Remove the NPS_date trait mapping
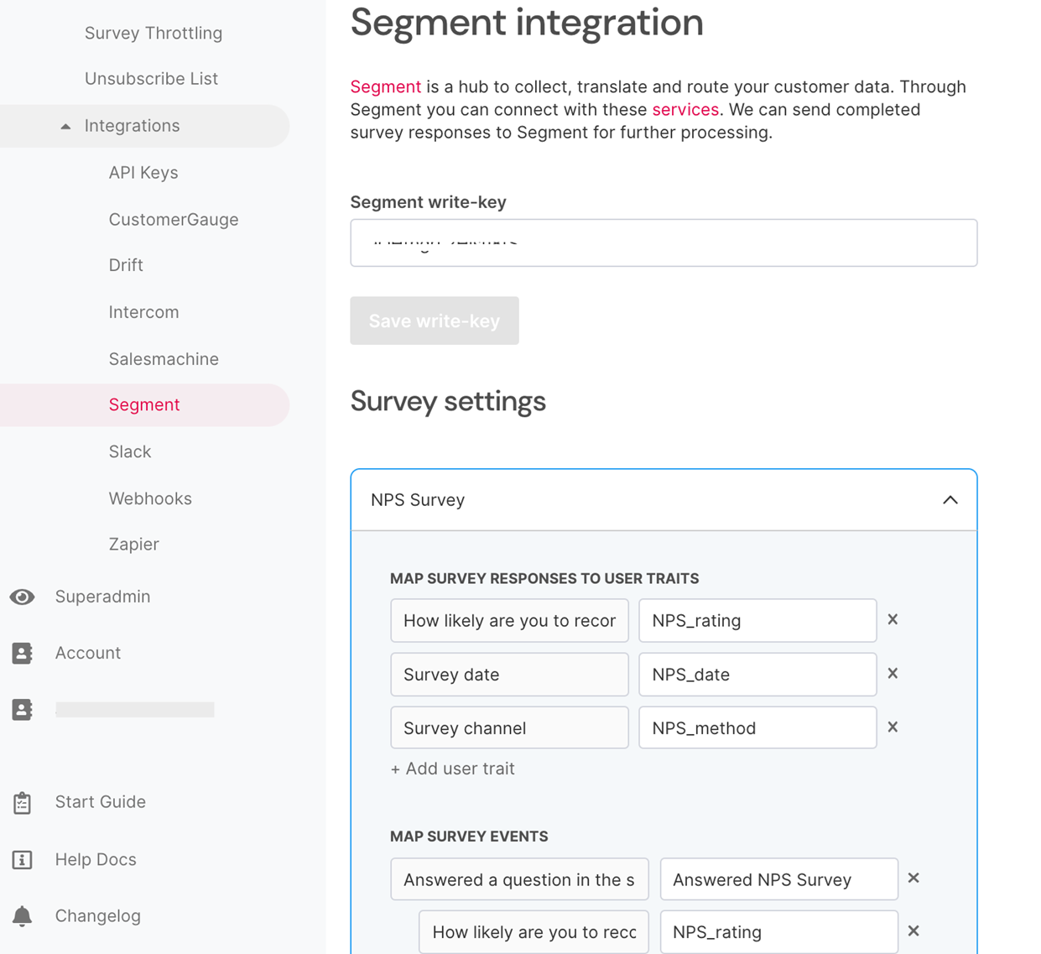 pos(893,673)
